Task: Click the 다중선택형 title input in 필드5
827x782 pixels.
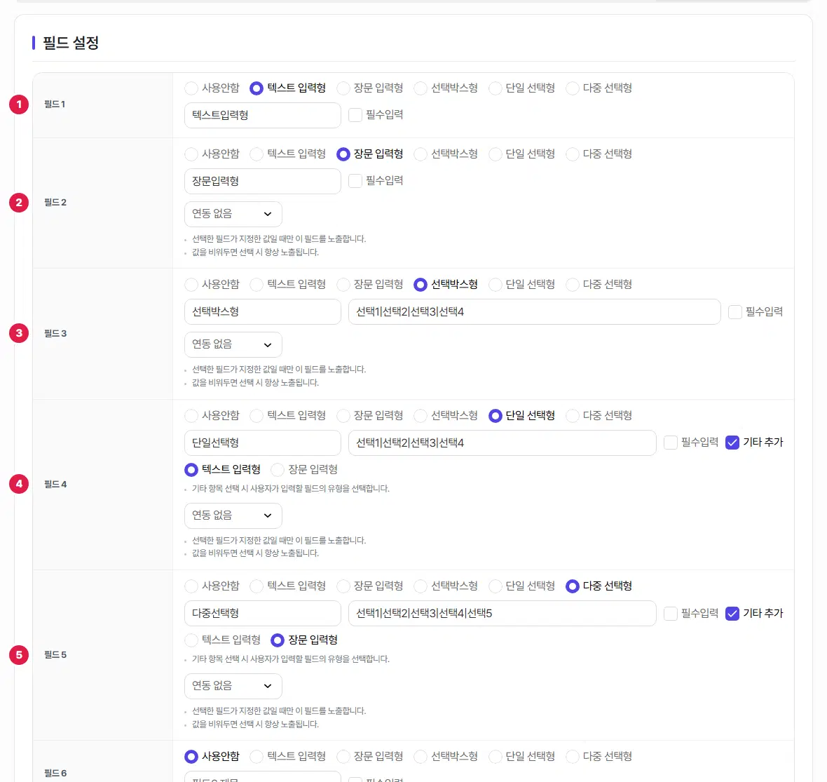Action: (x=263, y=613)
